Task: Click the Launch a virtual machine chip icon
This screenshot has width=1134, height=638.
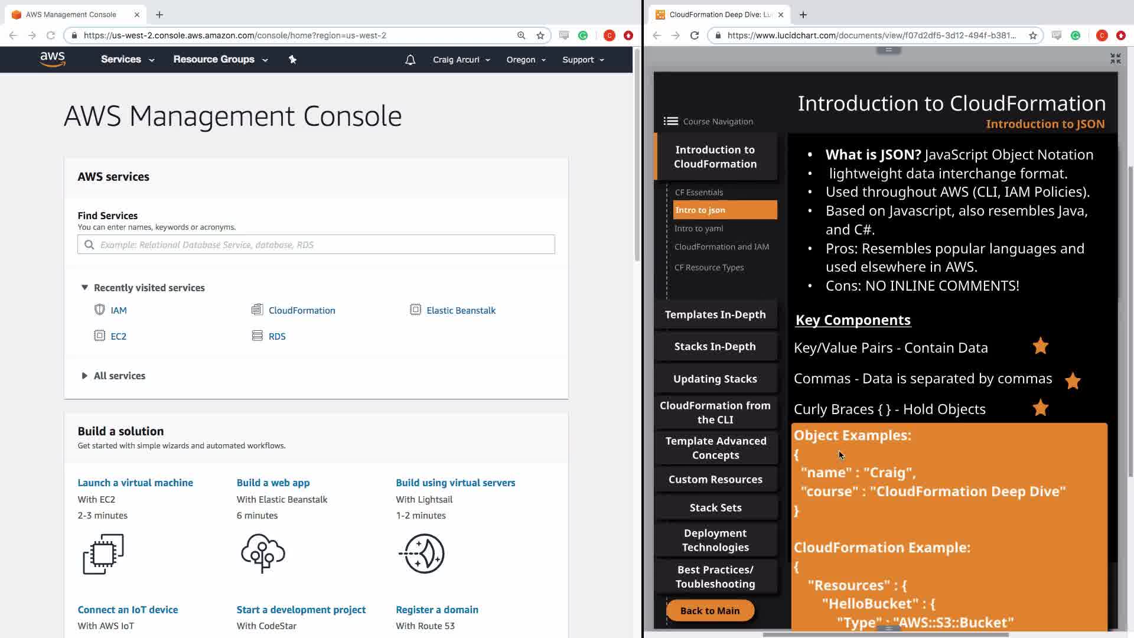Action: (103, 554)
